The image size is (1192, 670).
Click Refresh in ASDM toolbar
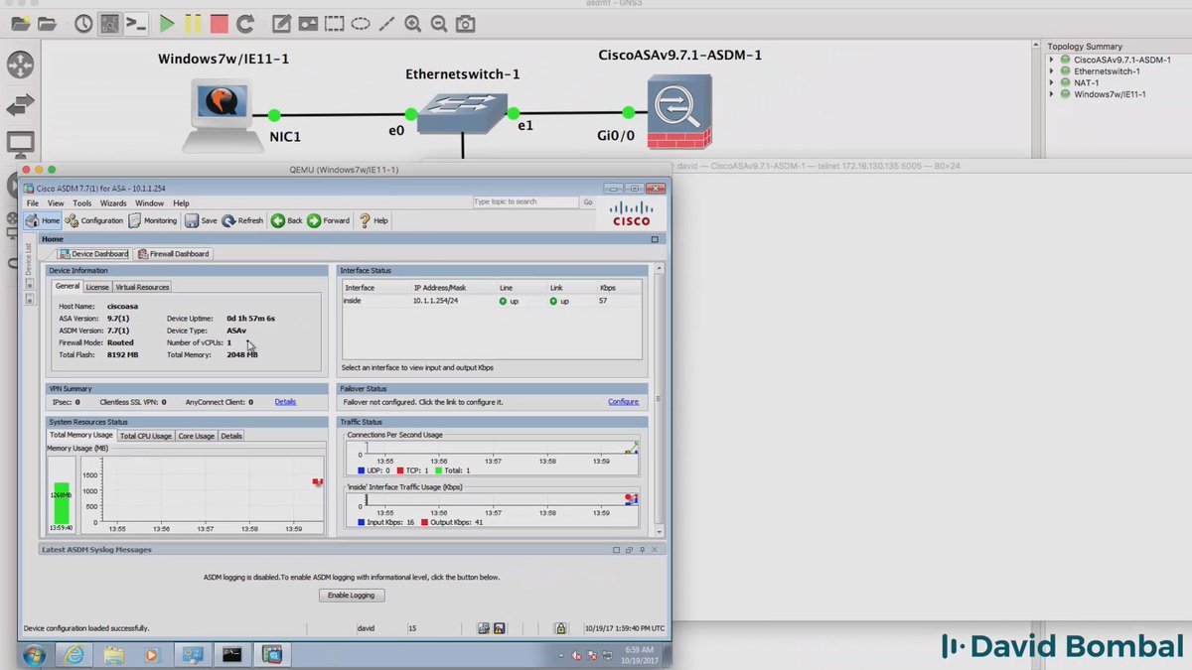point(243,220)
